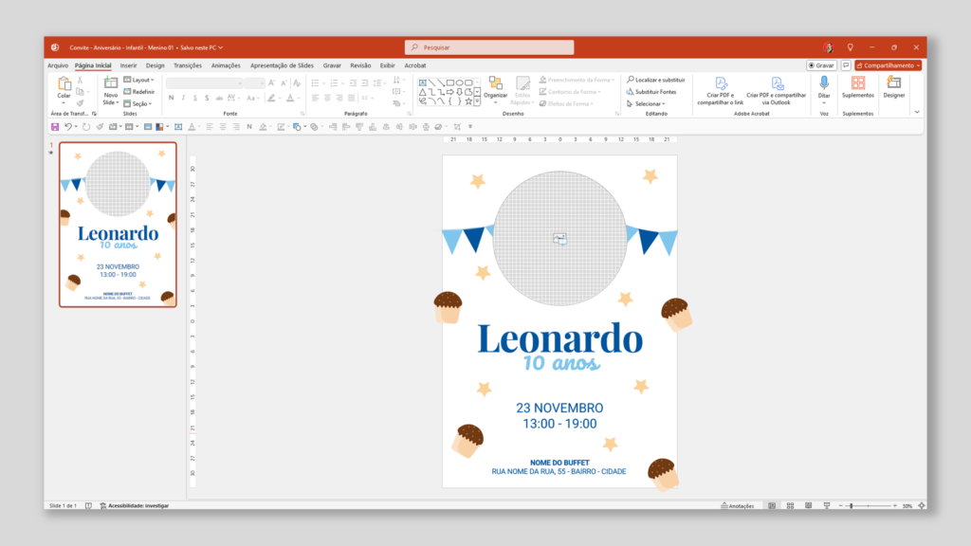Open the Colar dropdown arrow

tap(64, 102)
